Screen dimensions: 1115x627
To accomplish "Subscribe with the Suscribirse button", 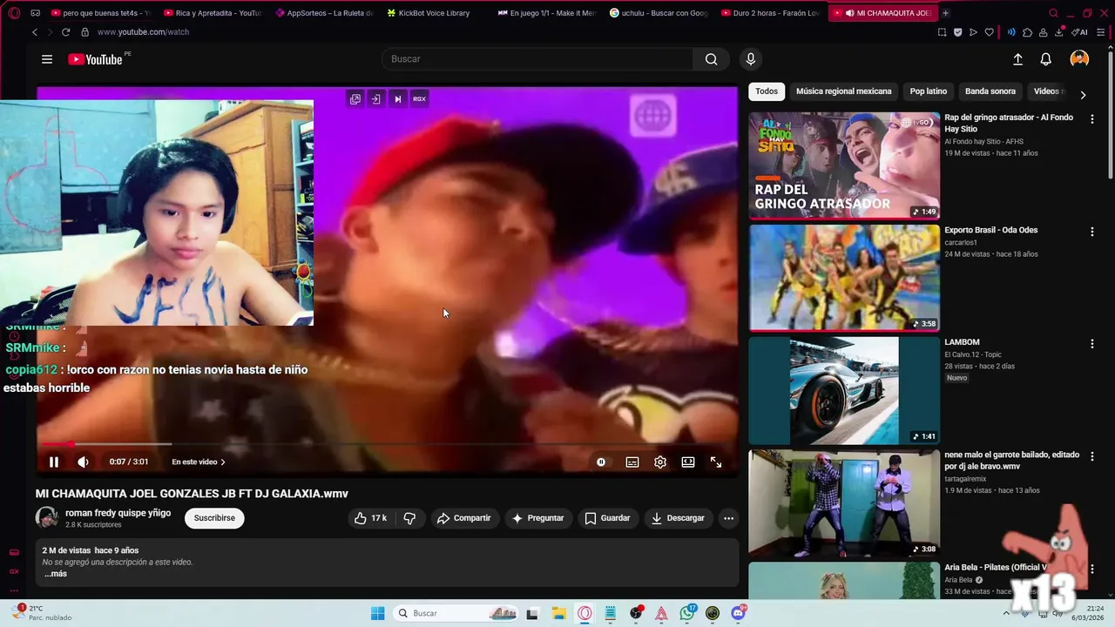I will click(214, 518).
